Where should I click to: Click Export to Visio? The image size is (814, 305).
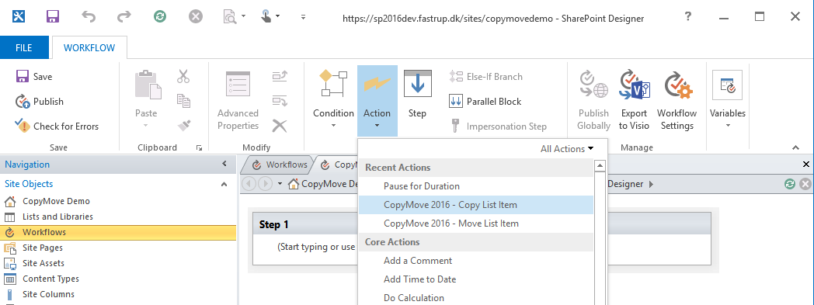634,100
